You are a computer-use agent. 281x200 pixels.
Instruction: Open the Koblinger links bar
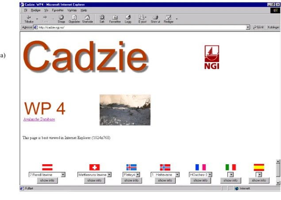(273, 27)
